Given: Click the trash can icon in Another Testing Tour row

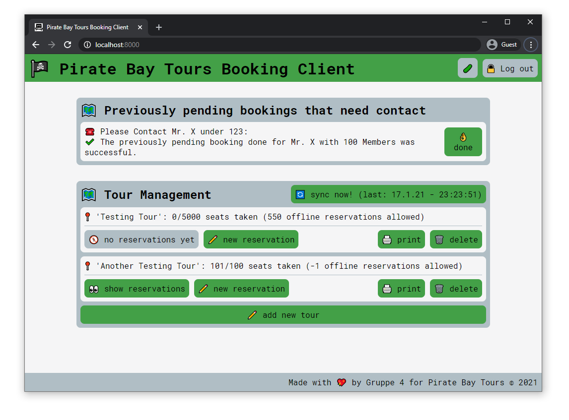Looking at the screenshot, I should pos(439,289).
